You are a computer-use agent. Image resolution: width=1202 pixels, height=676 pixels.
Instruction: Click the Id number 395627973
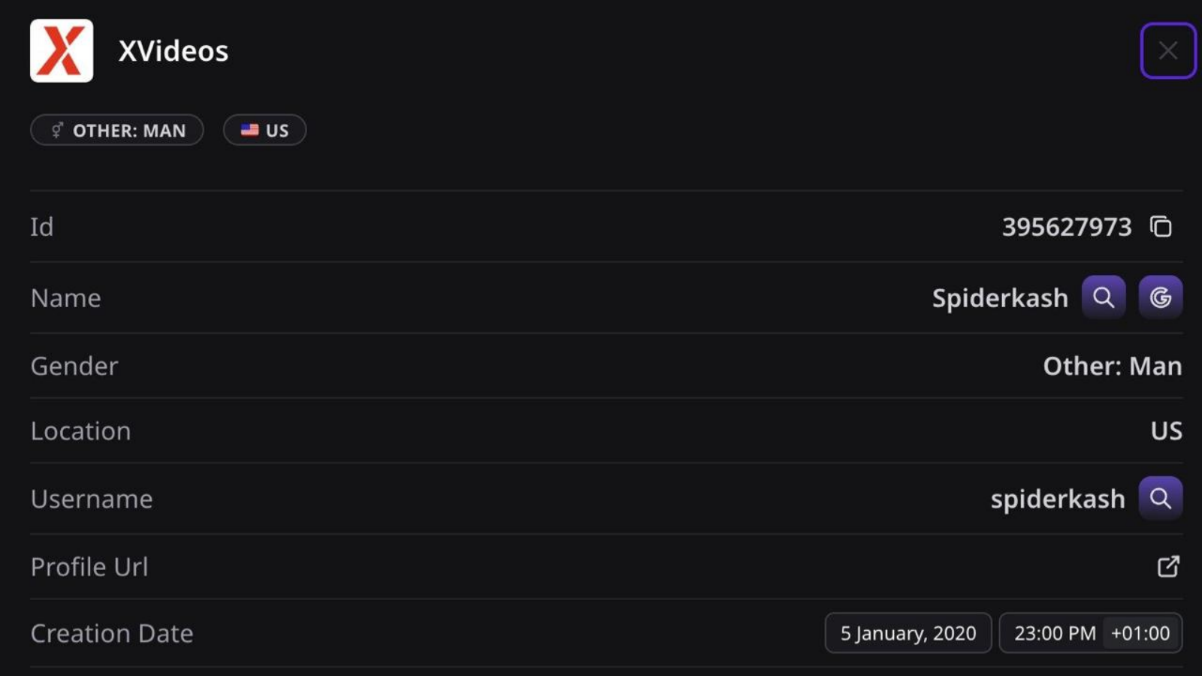(1066, 227)
